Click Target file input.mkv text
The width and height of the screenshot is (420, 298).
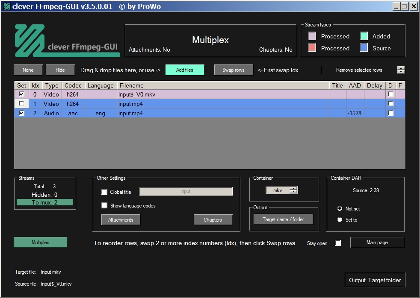[51, 272]
